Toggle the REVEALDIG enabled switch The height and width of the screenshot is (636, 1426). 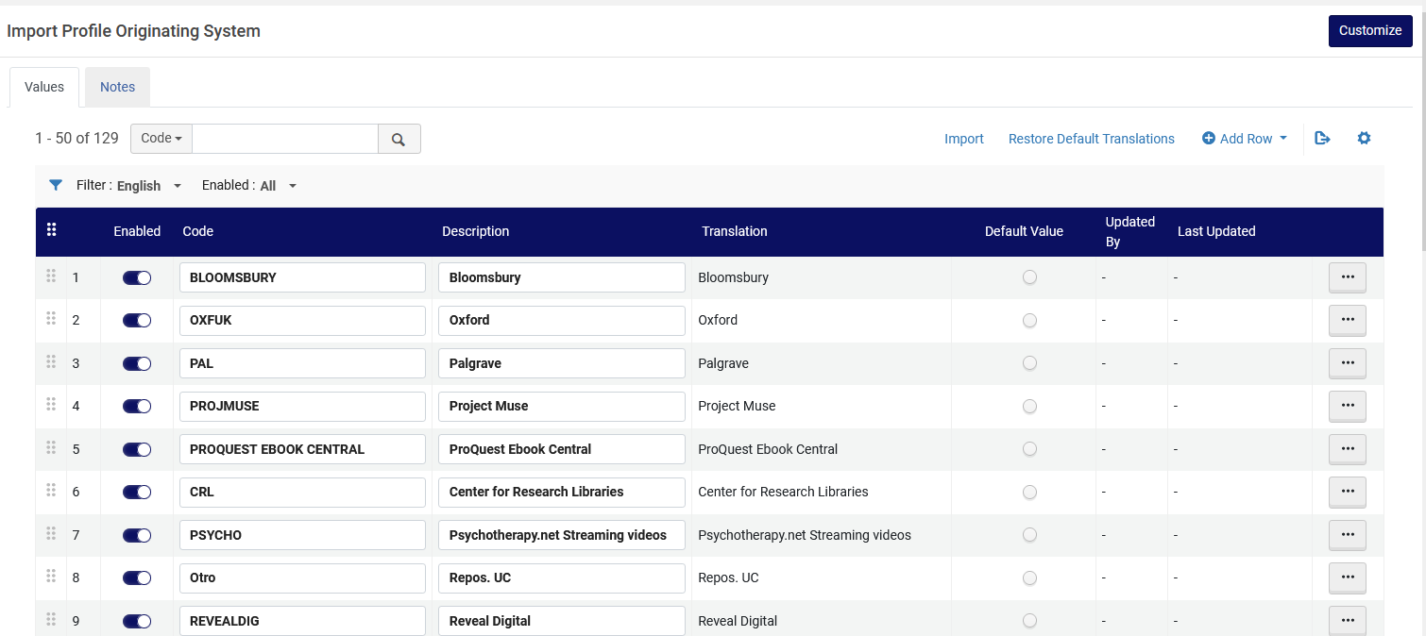click(137, 621)
